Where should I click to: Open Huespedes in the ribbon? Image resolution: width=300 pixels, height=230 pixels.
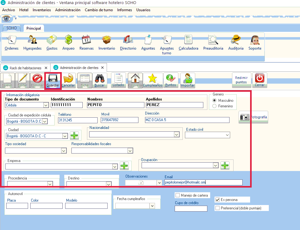(32, 40)
